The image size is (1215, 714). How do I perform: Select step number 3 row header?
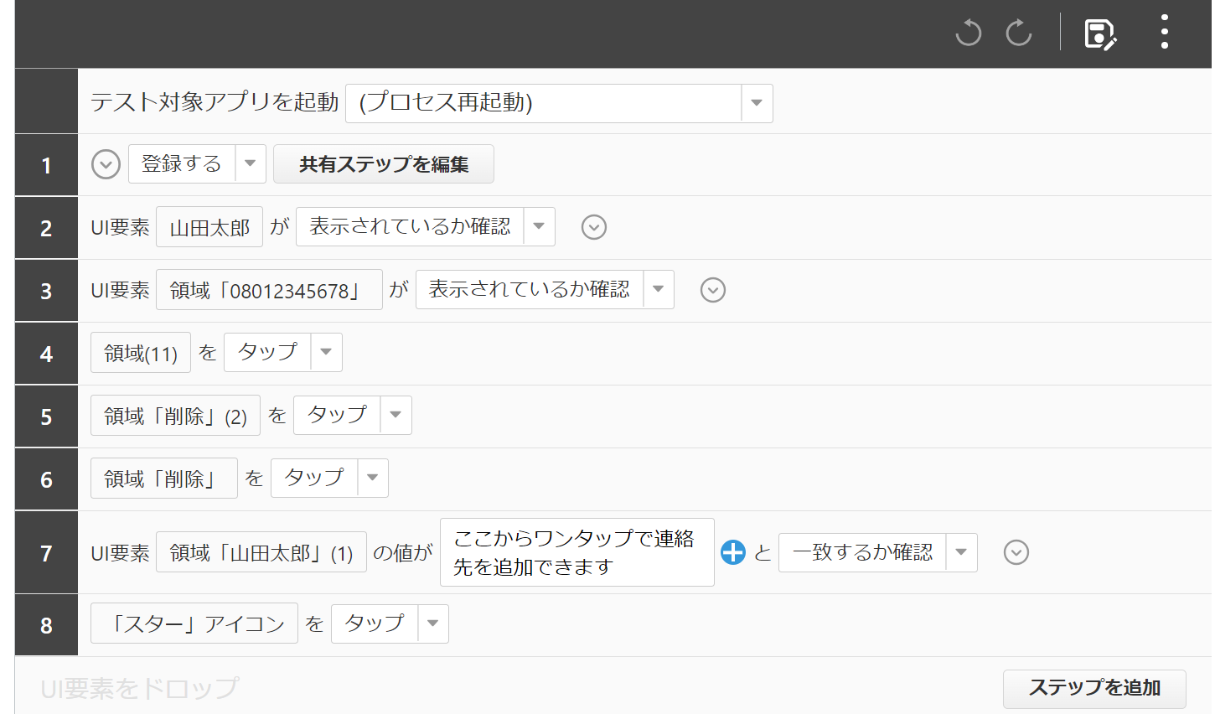47,291
